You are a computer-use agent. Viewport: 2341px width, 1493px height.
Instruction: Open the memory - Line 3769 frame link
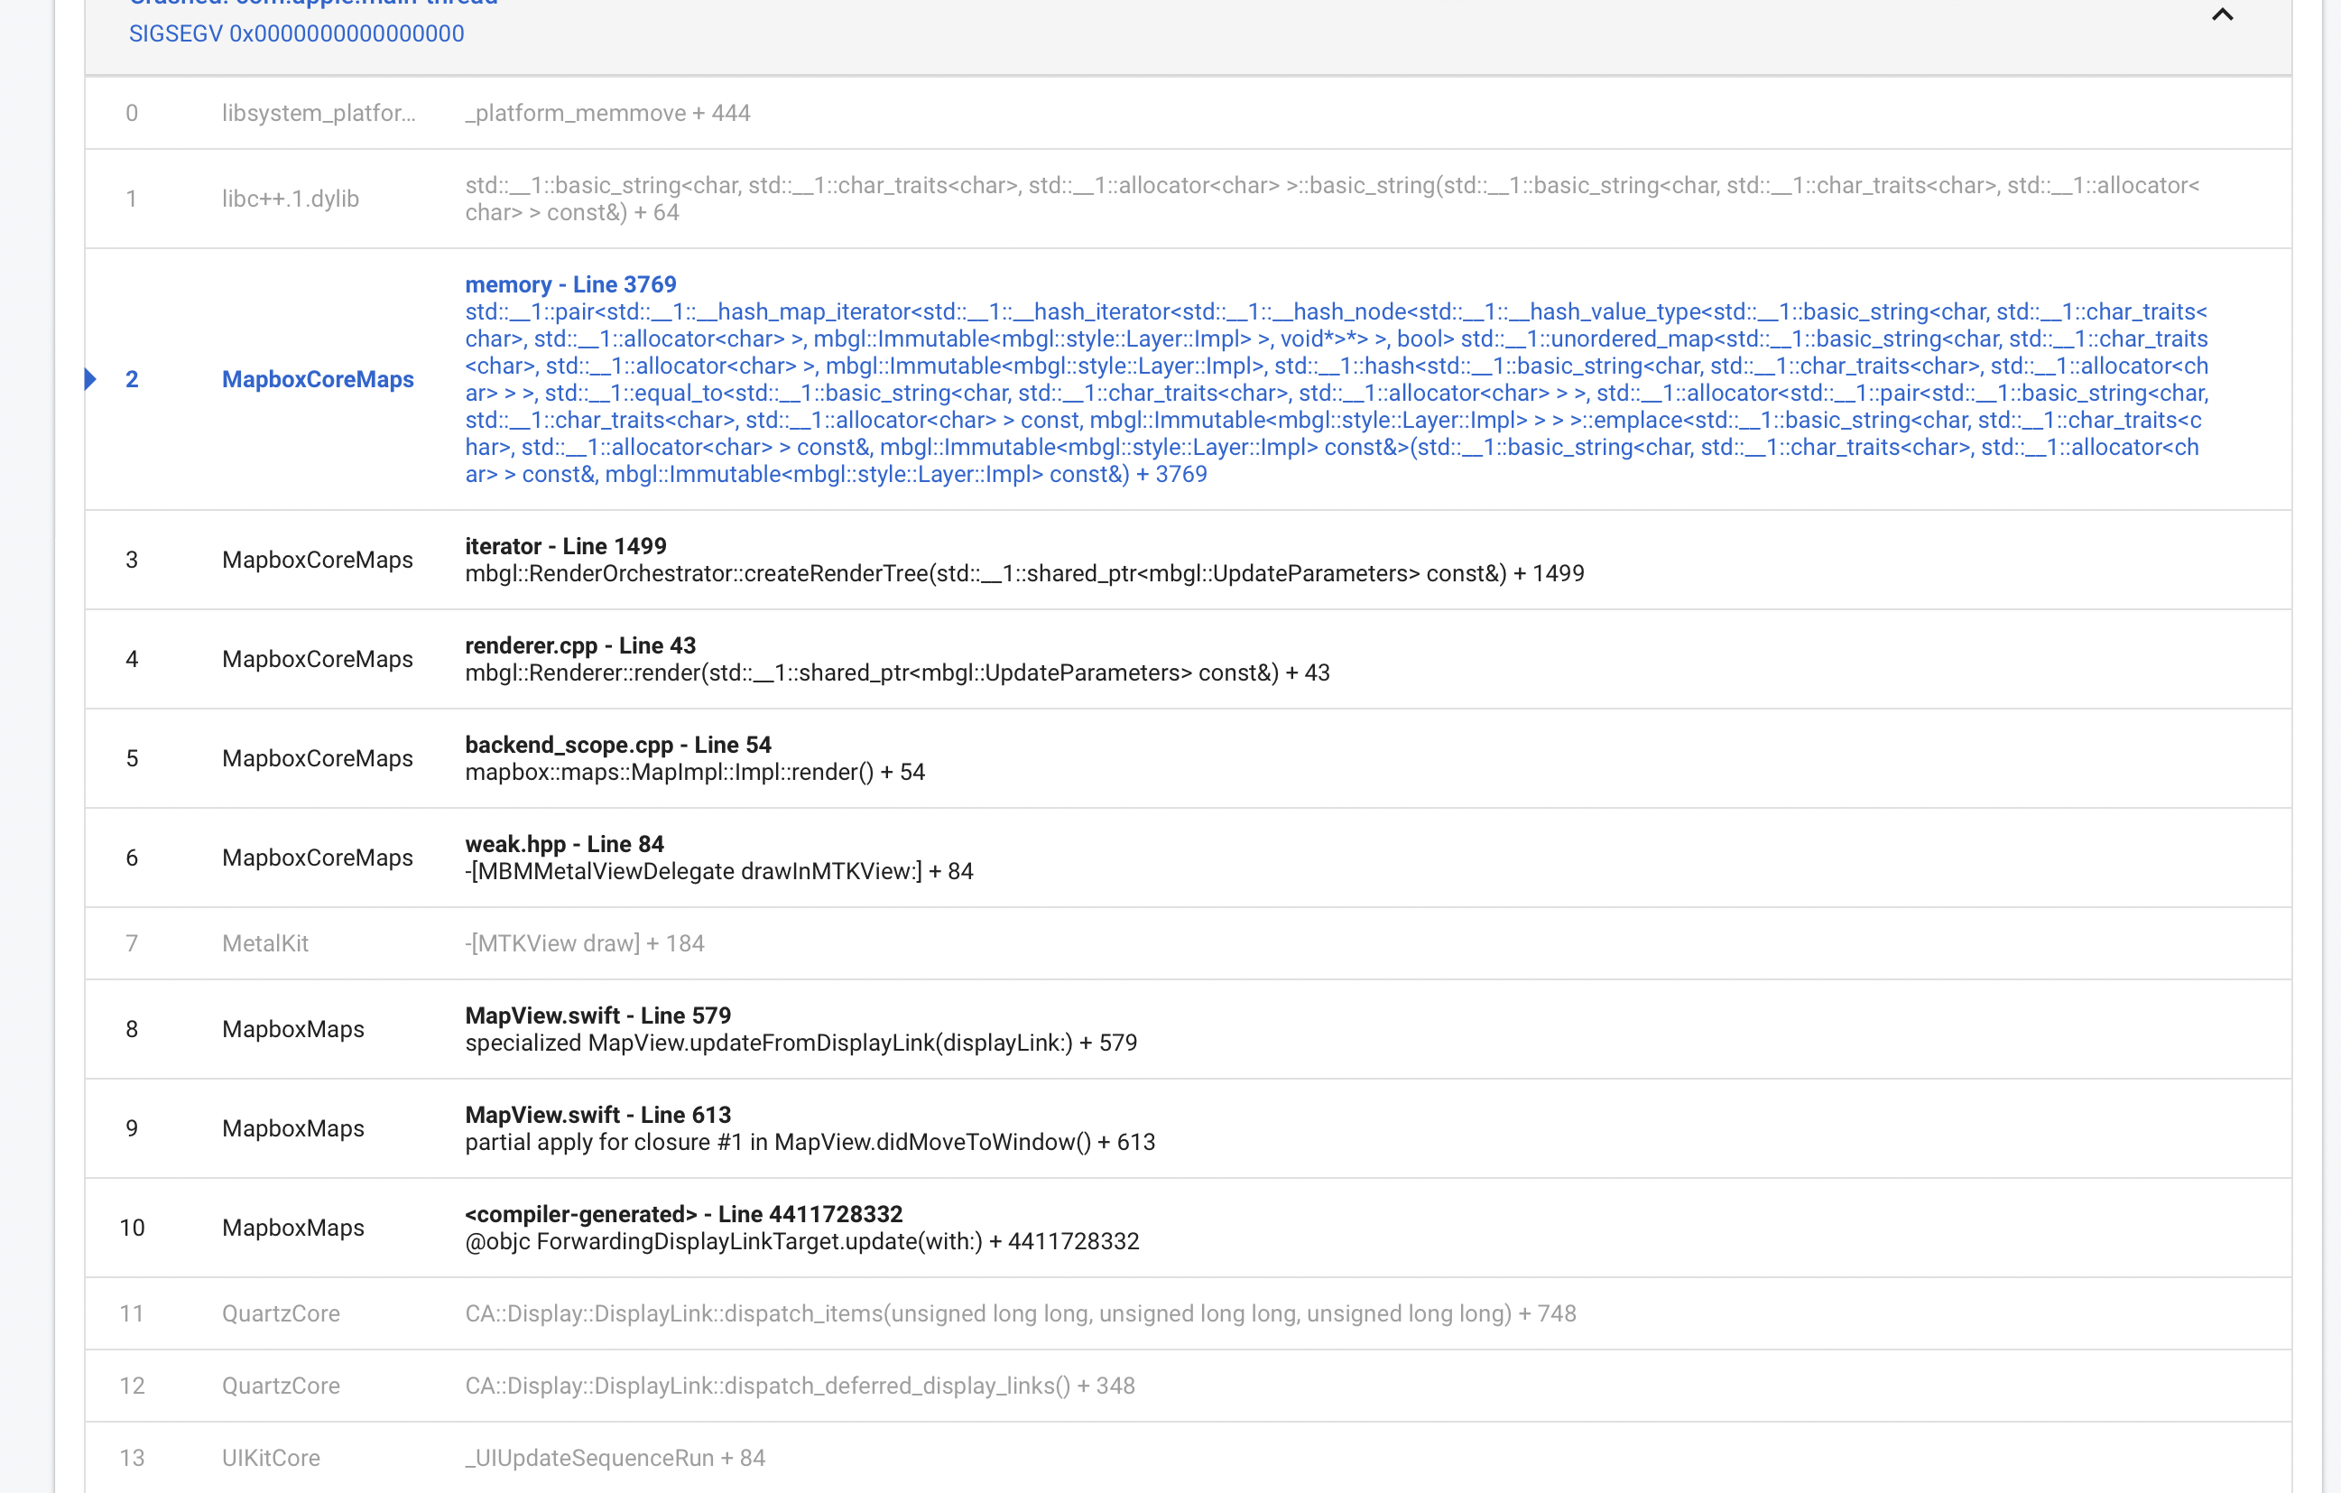[569, 284]
